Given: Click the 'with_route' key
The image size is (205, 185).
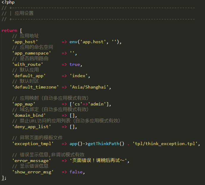Looking at the screenshot, I should pyautogui.click(x=27, y=64).
